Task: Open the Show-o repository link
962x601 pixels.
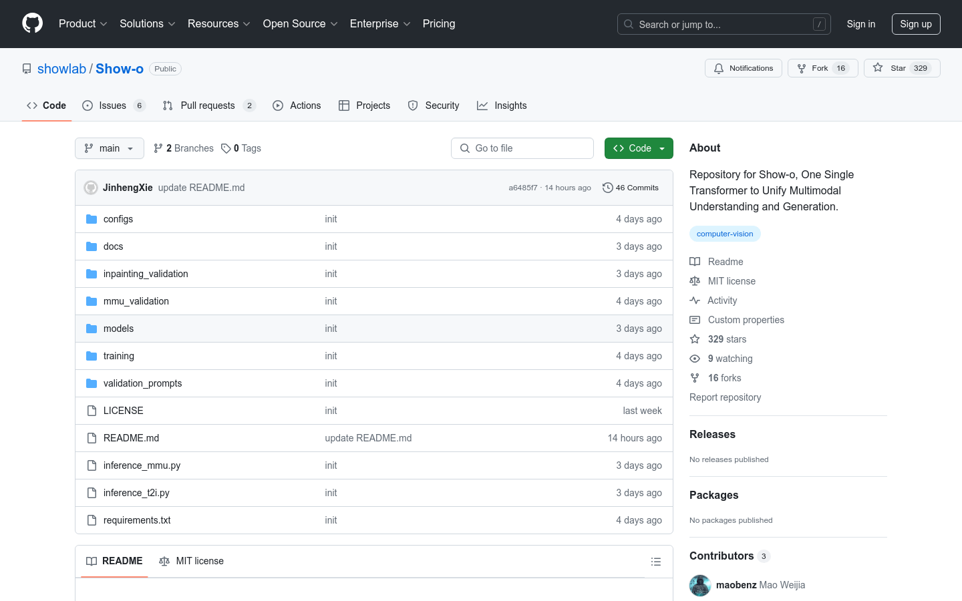Action: coord(120,69)
